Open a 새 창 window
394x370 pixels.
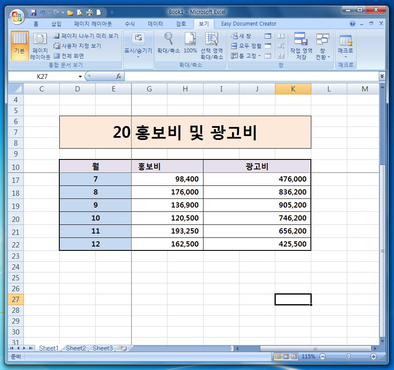pos(241,36)
